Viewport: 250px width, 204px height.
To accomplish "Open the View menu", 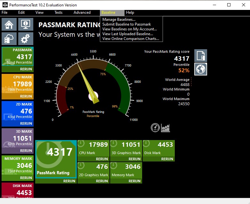I will [39, 12].
